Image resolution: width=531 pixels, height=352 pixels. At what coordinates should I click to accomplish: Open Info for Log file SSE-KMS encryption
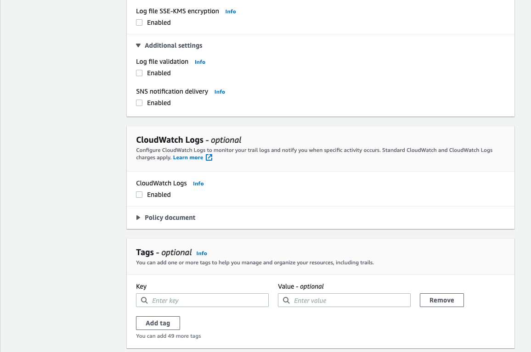pyautogui.click(x=230, y=11)
